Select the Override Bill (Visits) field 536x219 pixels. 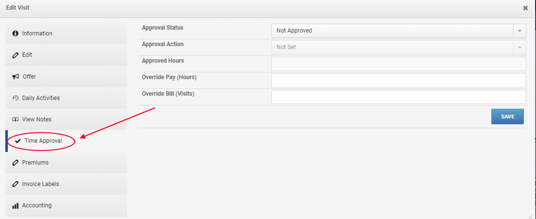pos(399,97)
